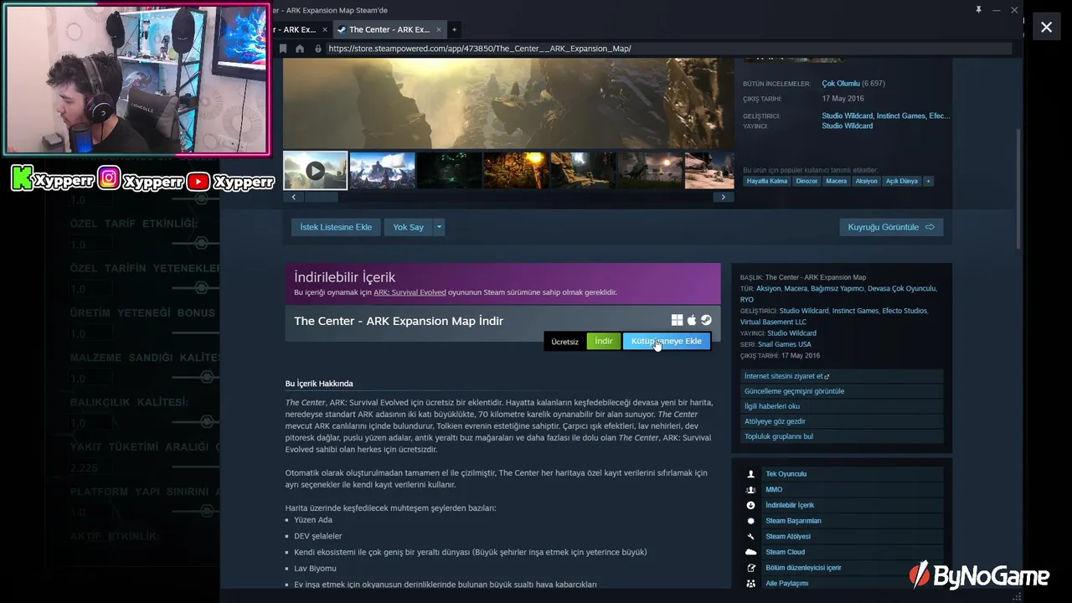This screenshot has height=603, width=1072.
Task: Open the Virtual Basement LLC developer link
Action: [x=773, y=322]
